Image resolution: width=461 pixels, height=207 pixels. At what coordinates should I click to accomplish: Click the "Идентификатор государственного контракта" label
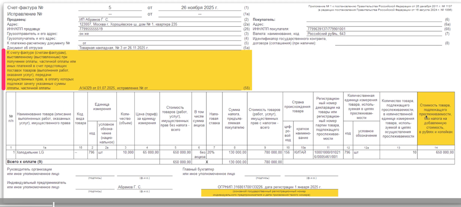(290, 38)
